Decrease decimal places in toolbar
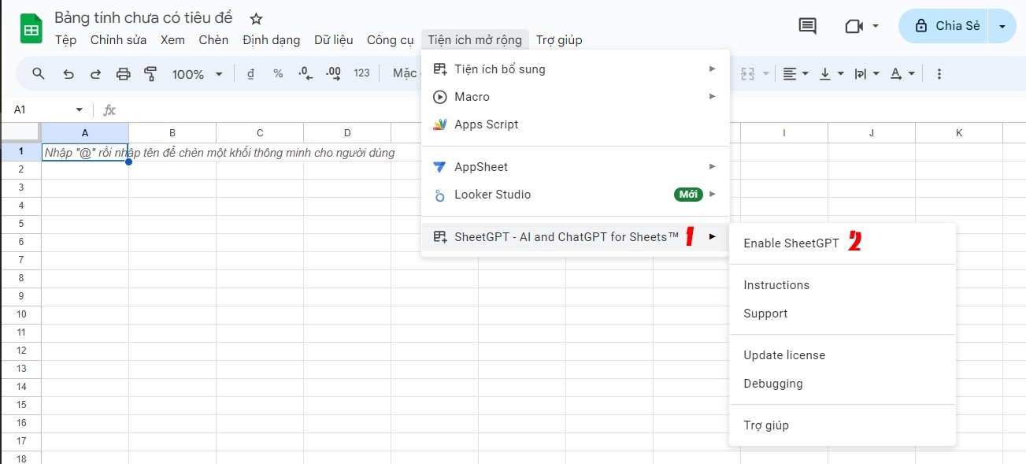1026x464 pixels. click(304, 73)
